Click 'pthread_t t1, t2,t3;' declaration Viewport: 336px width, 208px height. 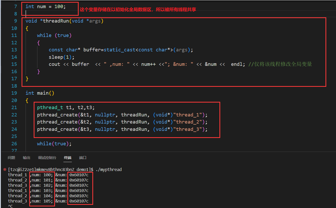(66, 108)
